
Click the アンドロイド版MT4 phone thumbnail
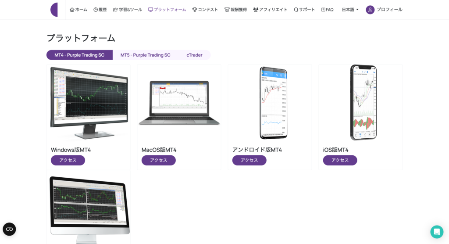click(x=273, y=103)
